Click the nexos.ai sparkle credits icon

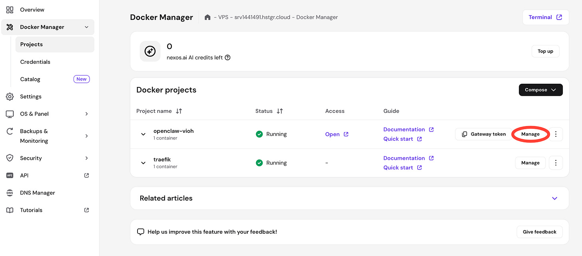150,51
